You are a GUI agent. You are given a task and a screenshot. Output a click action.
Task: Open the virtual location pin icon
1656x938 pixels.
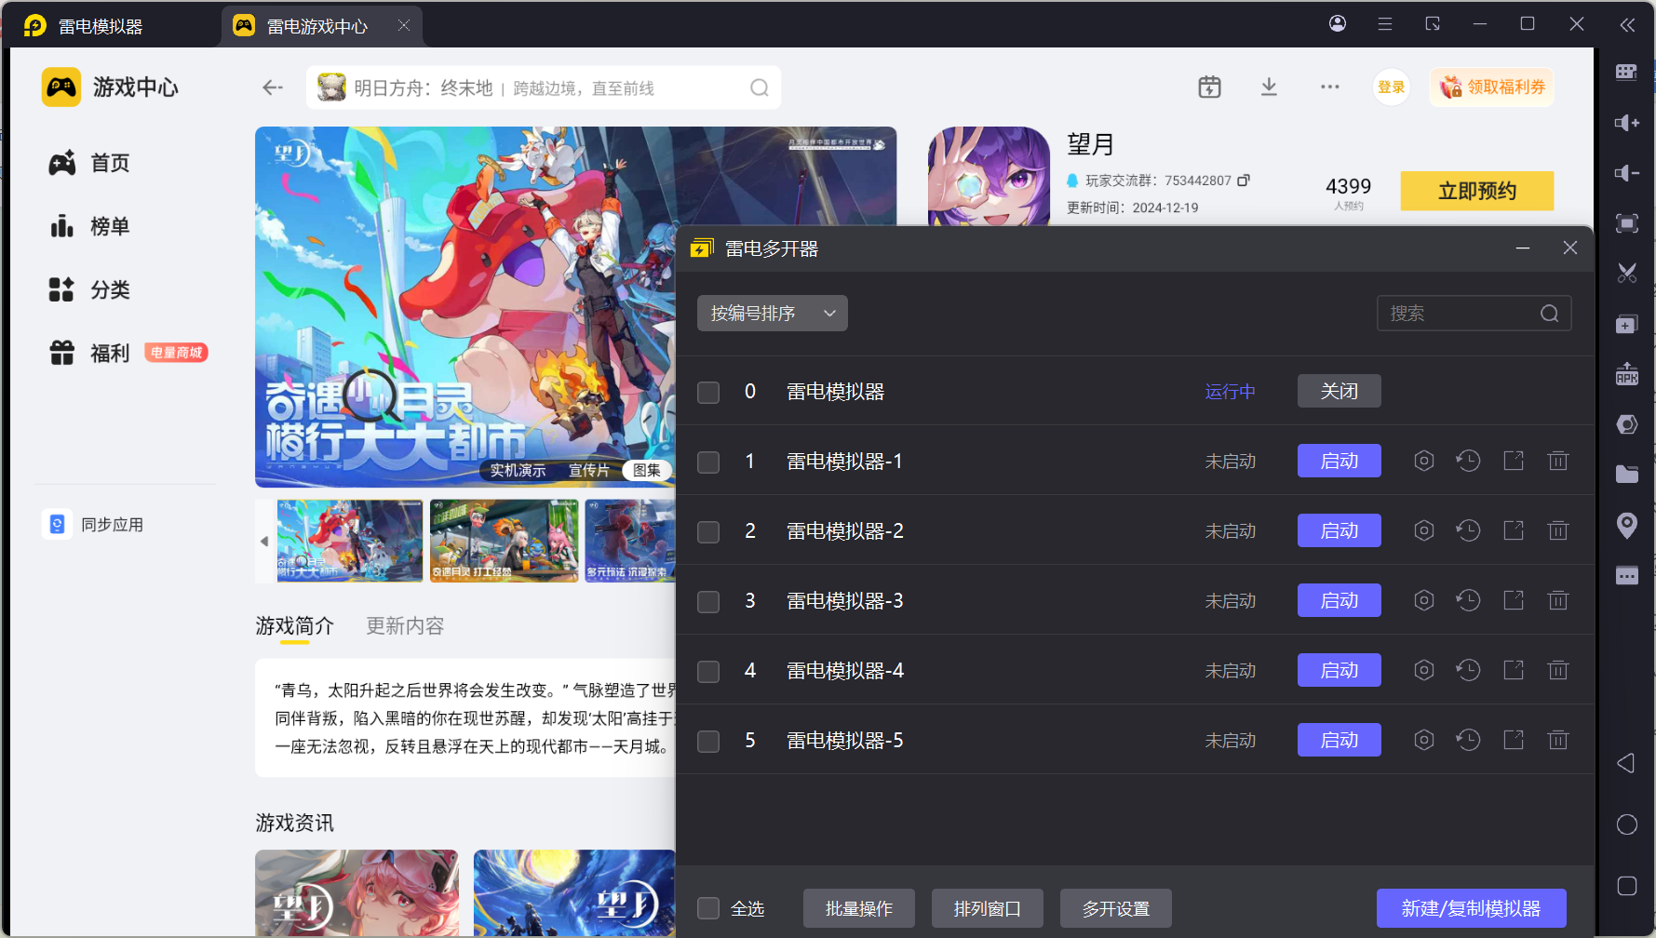point(1626,526)
